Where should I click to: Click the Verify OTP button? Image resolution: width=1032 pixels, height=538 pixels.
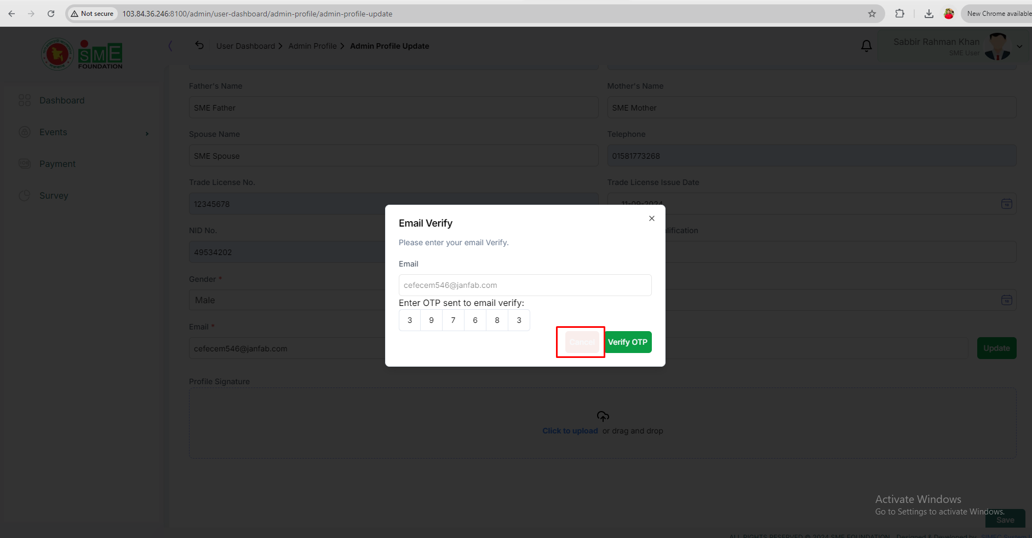point(628,342)
